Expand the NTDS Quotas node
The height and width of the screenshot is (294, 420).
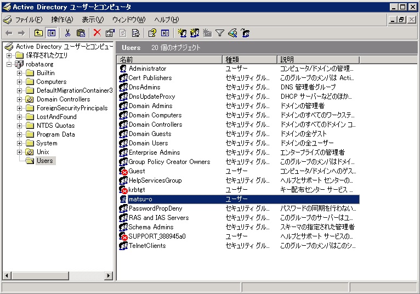[19, 126]
